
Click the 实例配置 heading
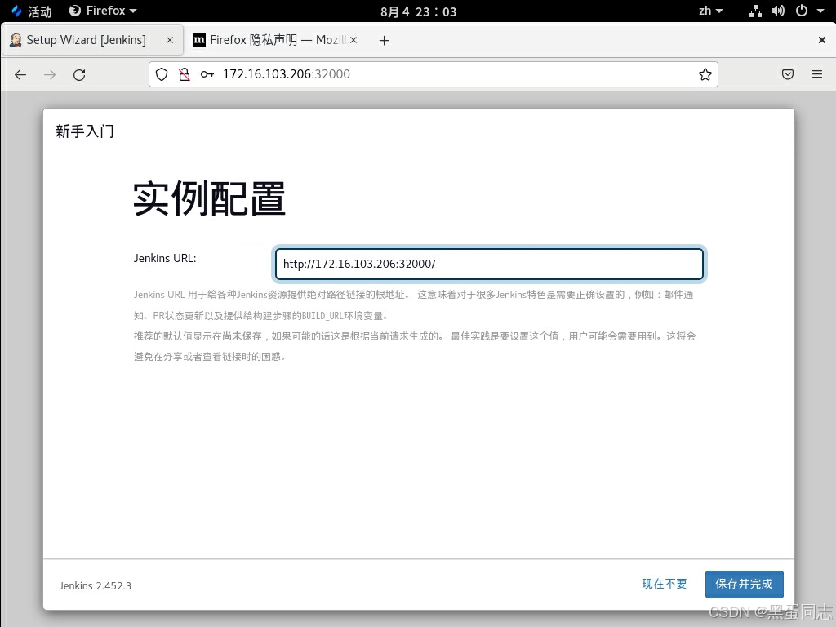pyautogui.click(x=210, y=198)
